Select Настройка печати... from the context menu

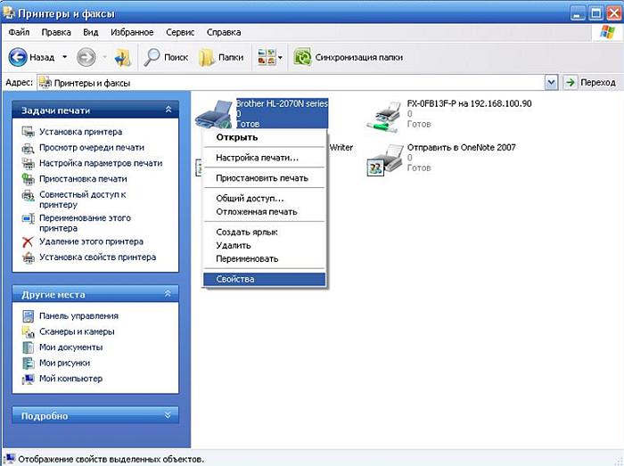pyautogui.click(x=257, y=158)
